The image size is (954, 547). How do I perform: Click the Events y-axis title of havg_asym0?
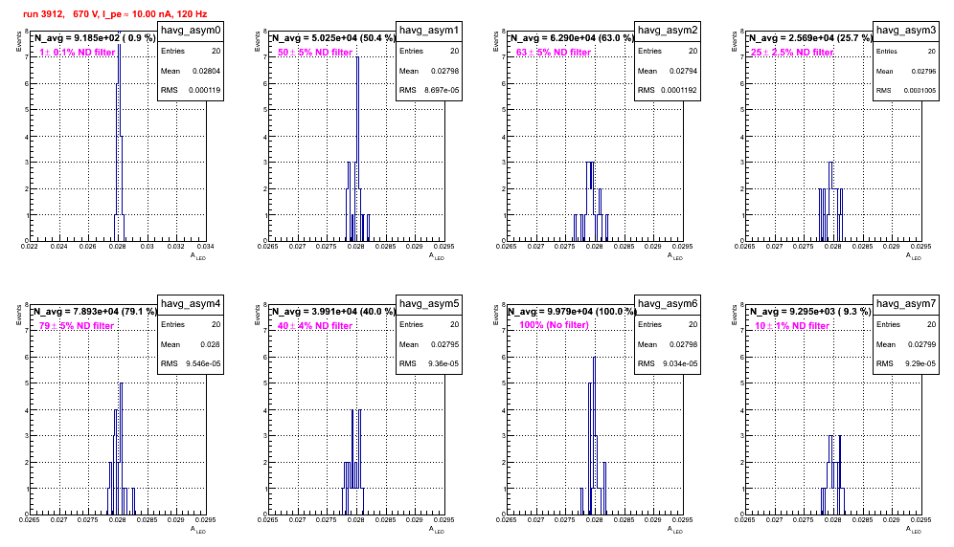point(18,41)
